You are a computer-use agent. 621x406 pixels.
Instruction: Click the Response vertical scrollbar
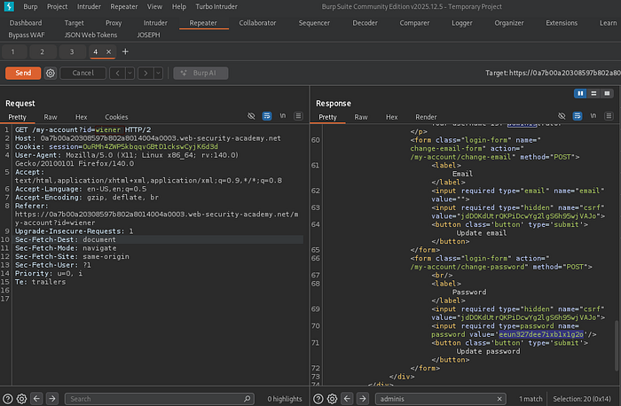pyautogui.click(x=617, y=345)
